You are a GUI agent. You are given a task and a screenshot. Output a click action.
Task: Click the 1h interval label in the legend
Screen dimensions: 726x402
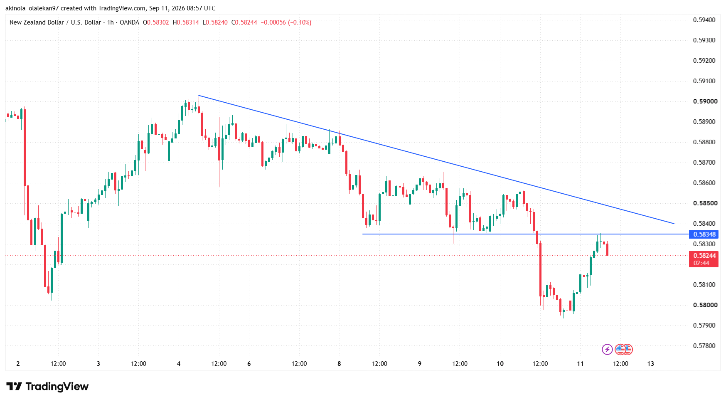(111, 22)
